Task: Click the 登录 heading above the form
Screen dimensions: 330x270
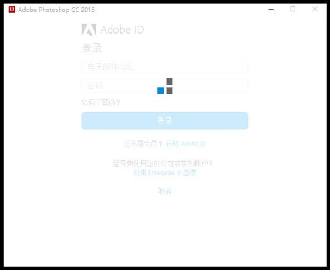Action: (x=92, y=48)
